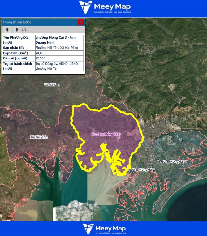Click the 'Dân số (người)' row label

(x=15, y=58)
